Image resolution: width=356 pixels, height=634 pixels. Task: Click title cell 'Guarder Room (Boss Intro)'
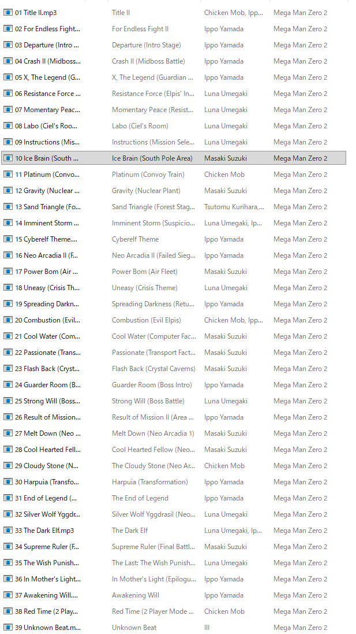coord(152,384)
